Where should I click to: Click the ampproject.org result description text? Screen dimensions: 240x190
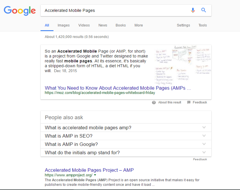click(x=122, y=182)
